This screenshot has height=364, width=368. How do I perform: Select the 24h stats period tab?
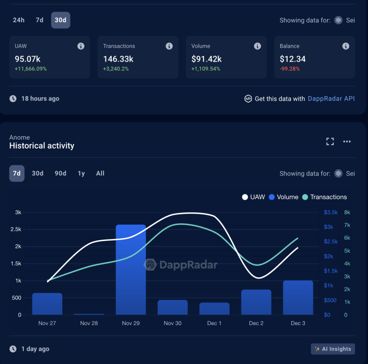click(x=19, y=20)
